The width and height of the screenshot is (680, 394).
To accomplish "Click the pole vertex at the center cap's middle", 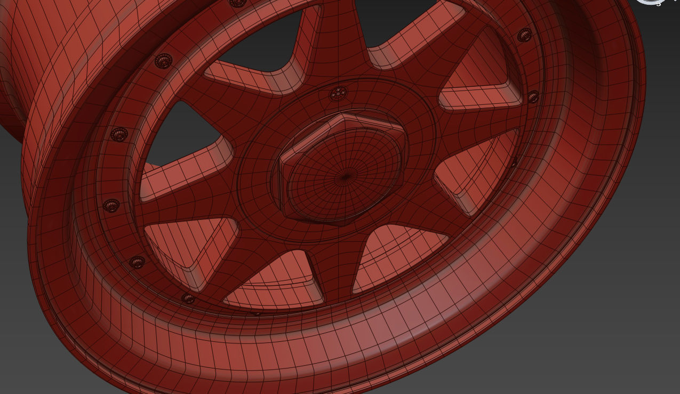I will [347, 177].
